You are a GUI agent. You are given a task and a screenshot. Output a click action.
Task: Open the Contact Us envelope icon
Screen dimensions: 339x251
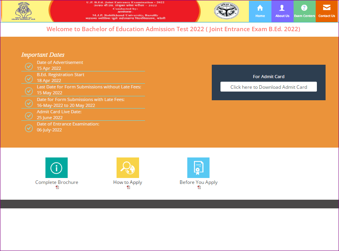(x=327, y=7)
